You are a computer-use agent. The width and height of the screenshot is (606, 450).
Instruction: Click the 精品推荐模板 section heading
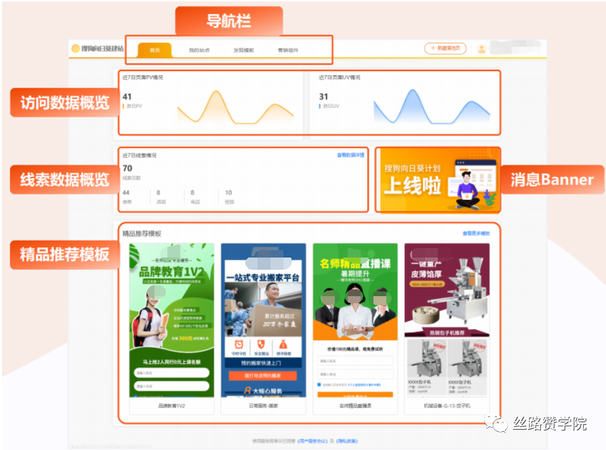tap(142, 234)
